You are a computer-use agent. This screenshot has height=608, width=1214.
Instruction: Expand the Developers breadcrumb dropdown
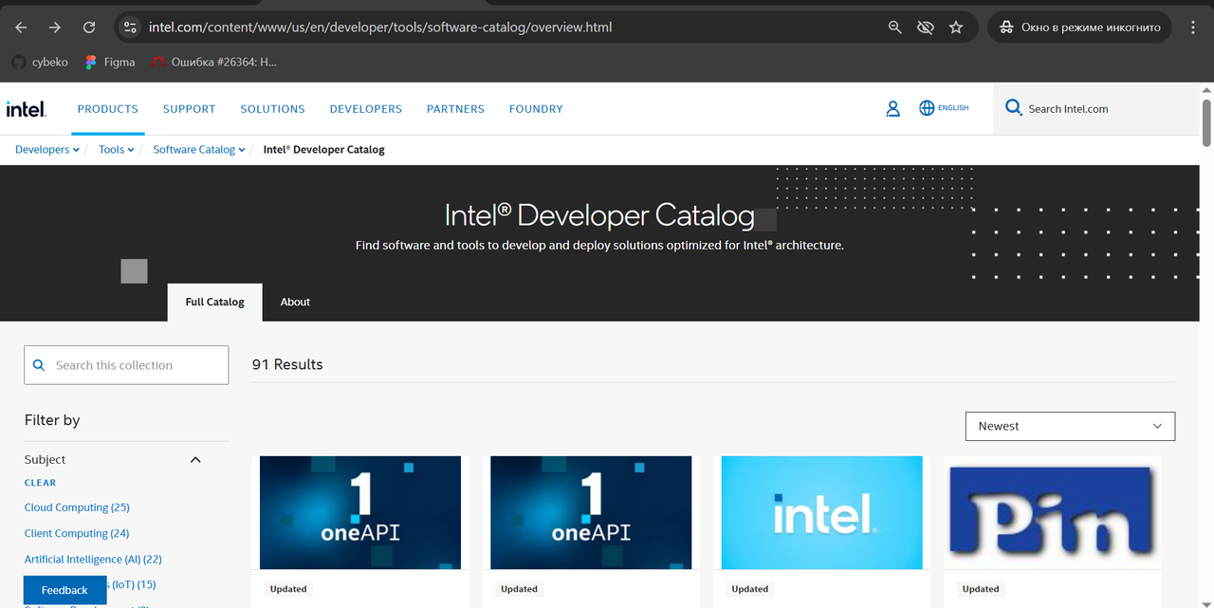click(x=47, y=150)
